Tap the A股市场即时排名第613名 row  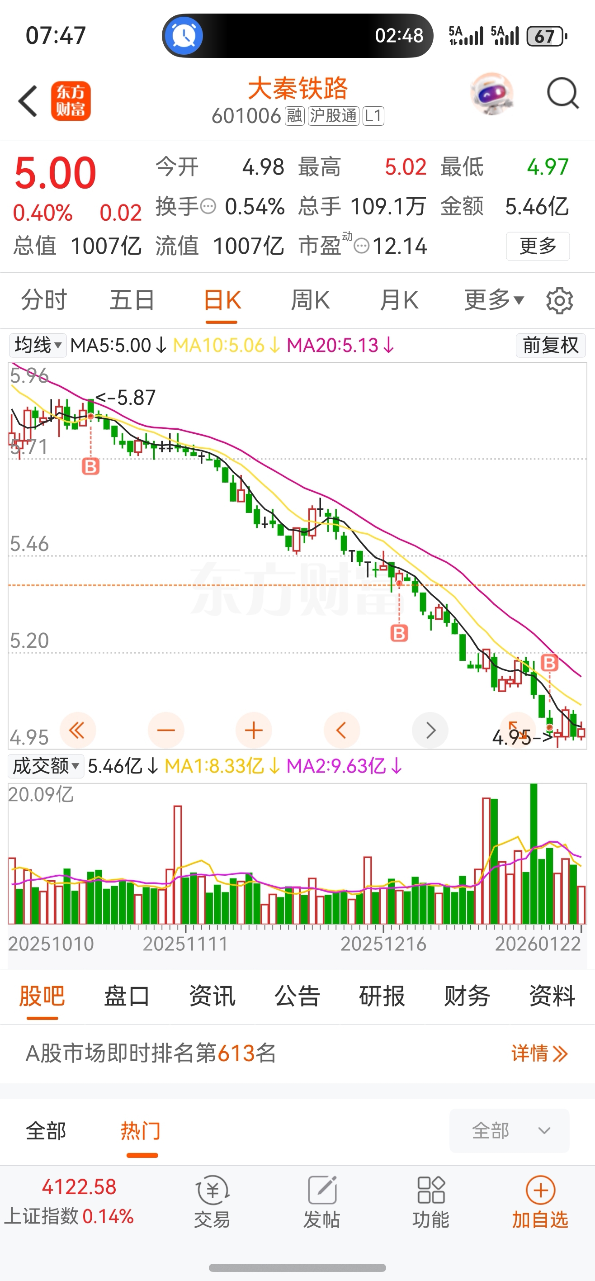[297, 1053]
